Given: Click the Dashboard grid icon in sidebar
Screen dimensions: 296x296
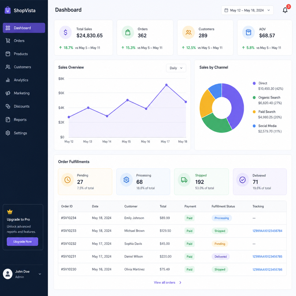Looking at the screenshot, I should point(8,28).
